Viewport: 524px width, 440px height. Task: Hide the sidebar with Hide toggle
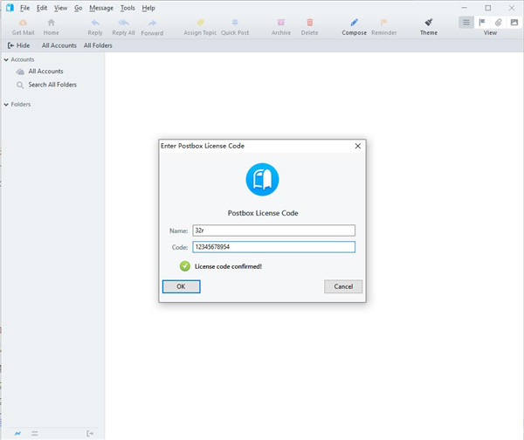17,45
